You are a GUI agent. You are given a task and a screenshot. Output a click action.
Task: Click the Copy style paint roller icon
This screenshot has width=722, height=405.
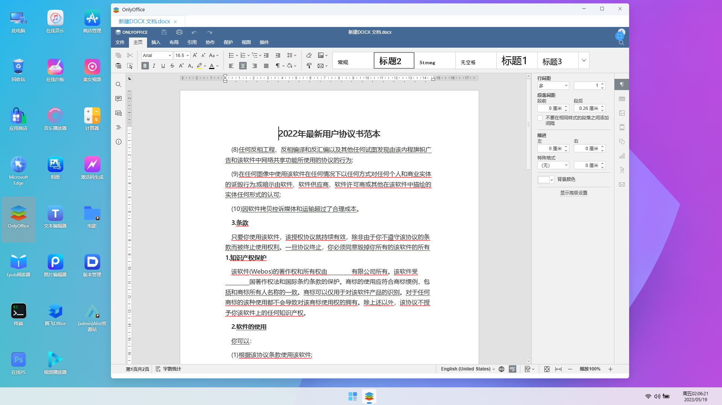[x=309, y=66]
